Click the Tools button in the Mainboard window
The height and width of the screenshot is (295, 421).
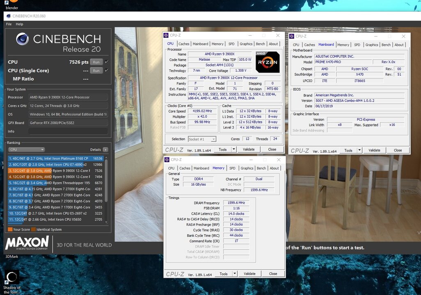[348, 150]
